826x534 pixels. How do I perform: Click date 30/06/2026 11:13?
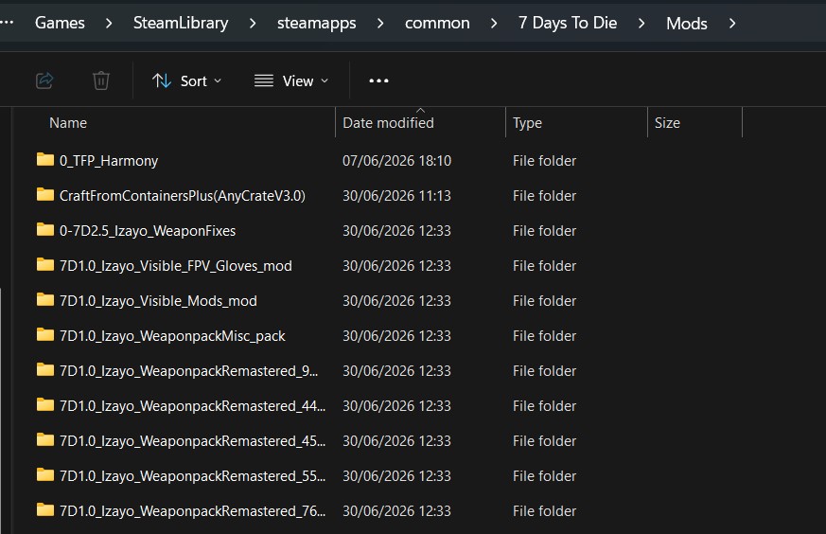[396, 196]
